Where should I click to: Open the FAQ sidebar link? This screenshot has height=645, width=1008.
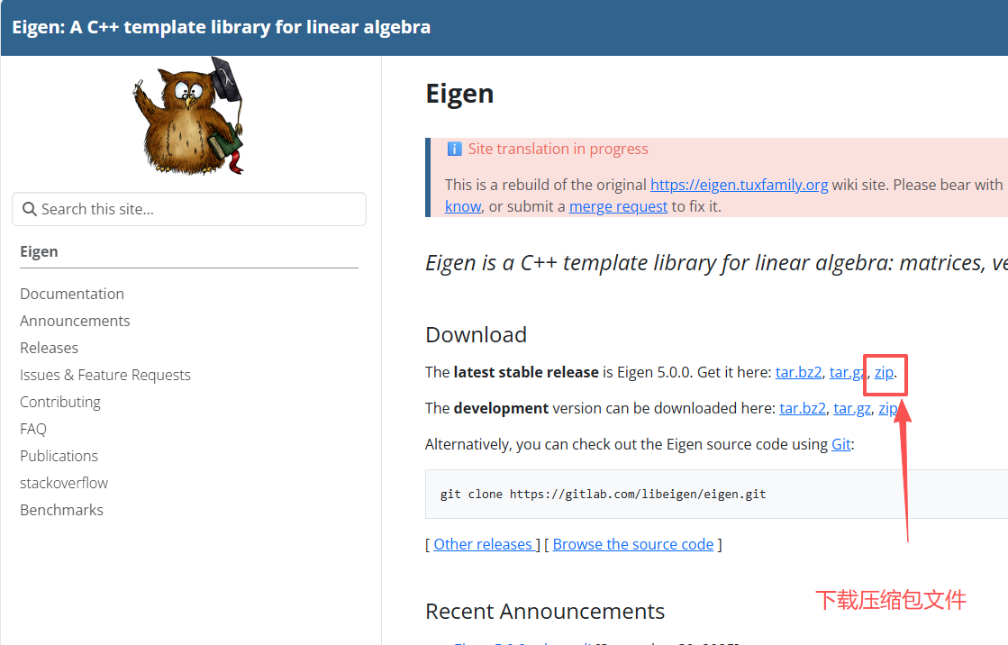point(33,429)
